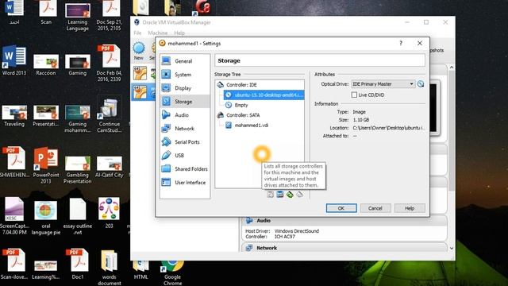
Task: Click the Location path C:\Users\Owner\Desktop\ubuntu text
Action: click(388, 128)
